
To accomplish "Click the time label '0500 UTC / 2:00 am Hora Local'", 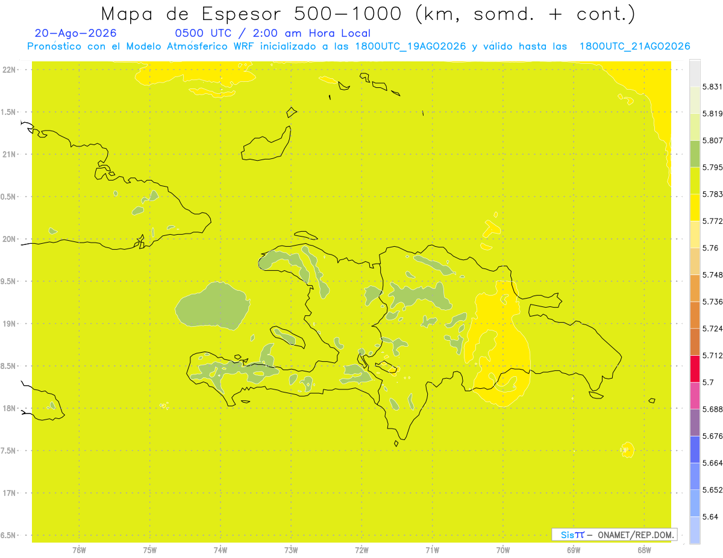I will [x=272, y=33].
